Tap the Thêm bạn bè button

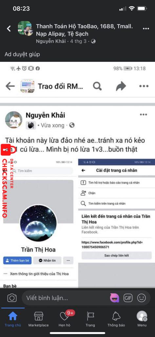click(17, 260)
